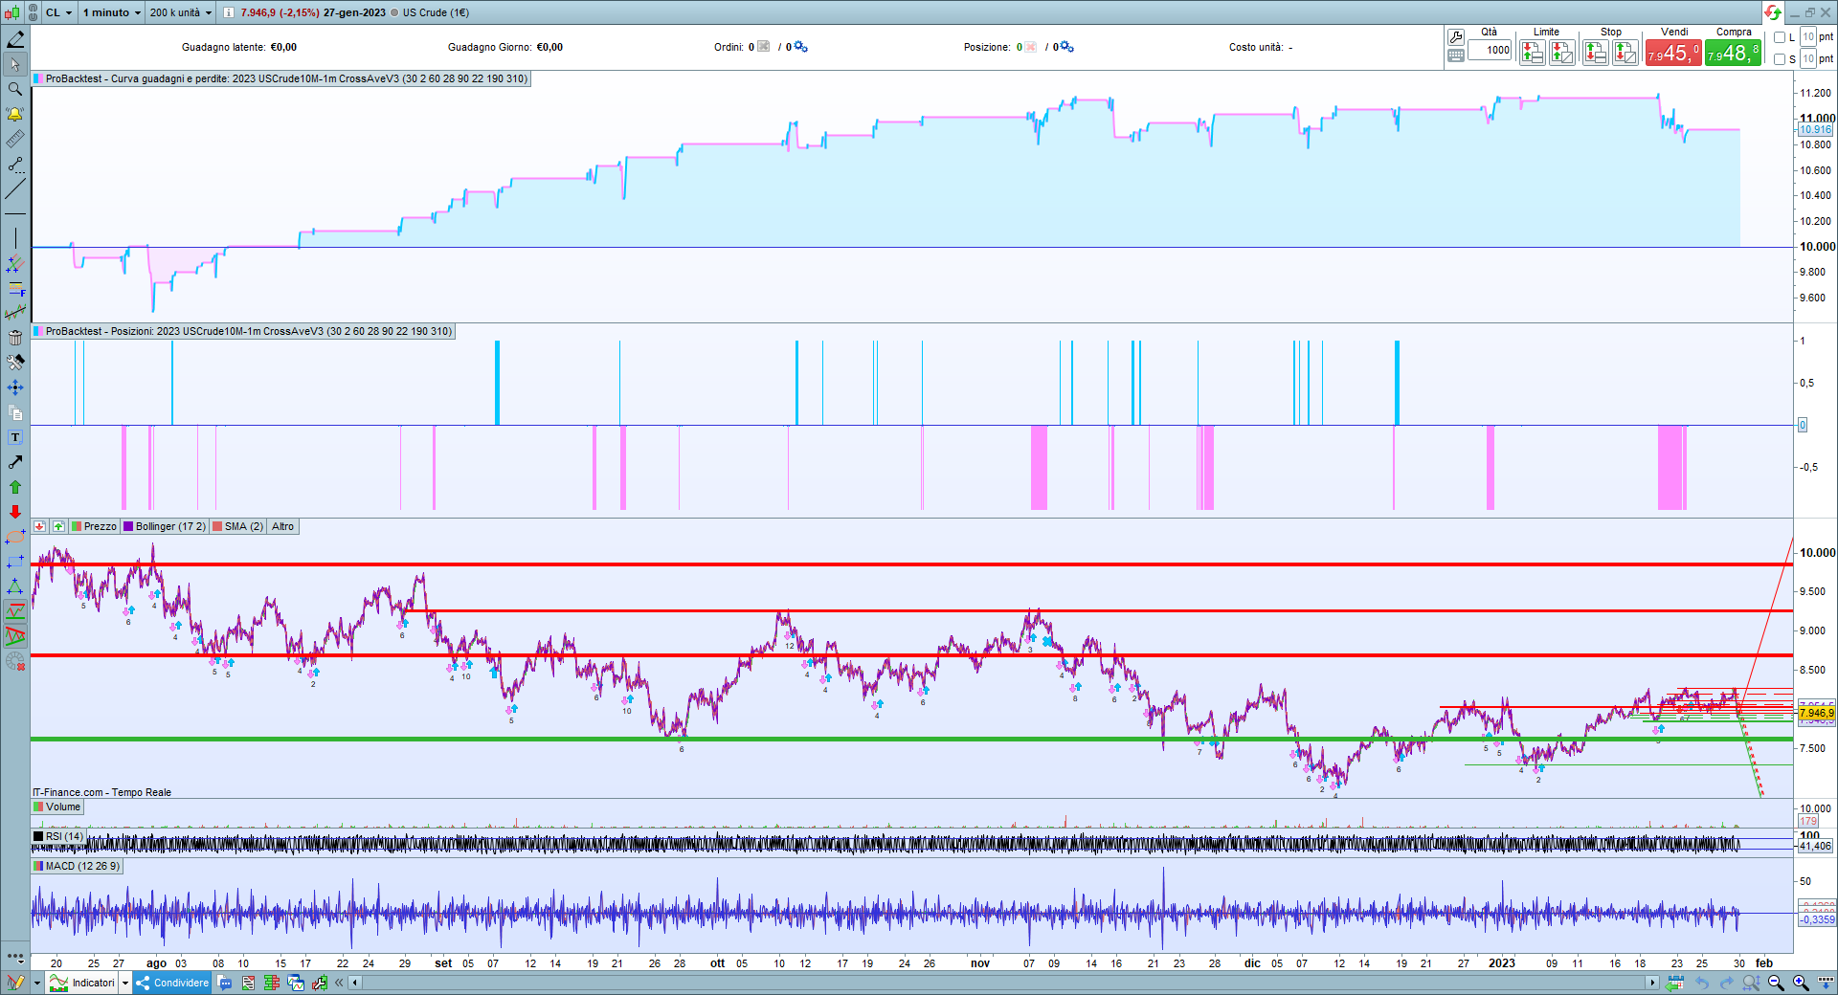Select the Bollinger (17 2) label
Viewport: 1838px width, 995px height.
170,527
